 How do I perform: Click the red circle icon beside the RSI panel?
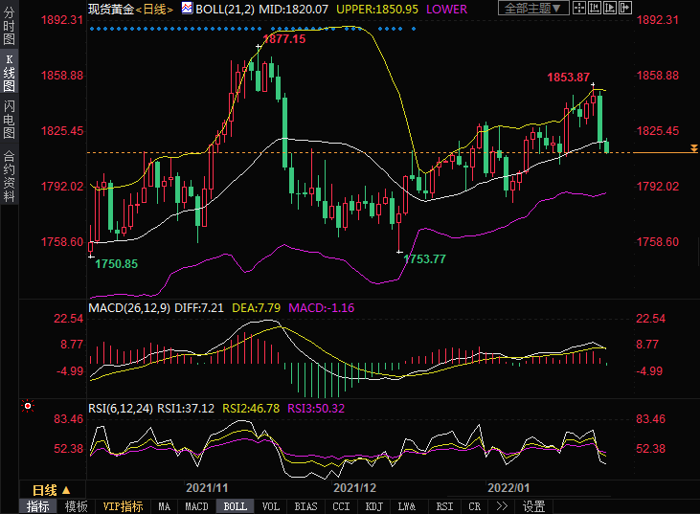(x=29, y=406)
